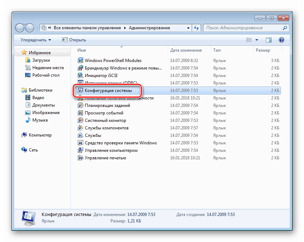The image size is (304, 242).
Task: Click the Сеть network icon
Action: pos(24,150)
